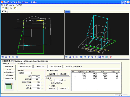
Task: Select table row No 1
Action: tap(96, 74)
